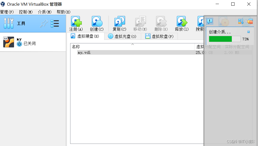Cancel the 创建介质 progress notification
The image size is (258, 146).
(249, 32)
